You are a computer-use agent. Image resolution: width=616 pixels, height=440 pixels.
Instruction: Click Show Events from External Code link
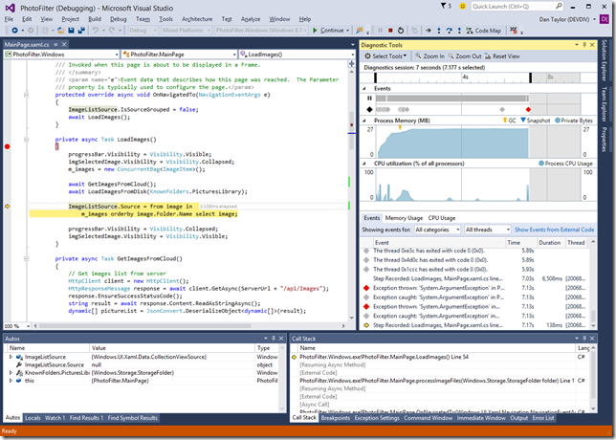point(554,230)
